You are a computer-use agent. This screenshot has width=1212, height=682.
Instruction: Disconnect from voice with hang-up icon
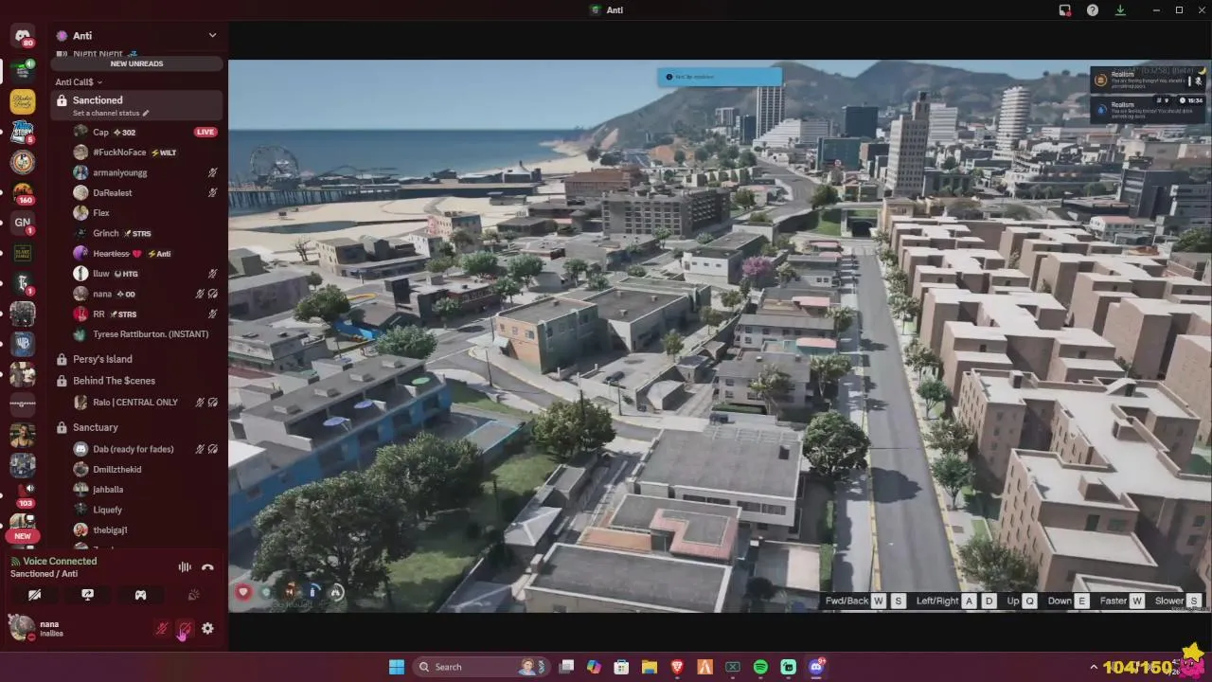pyautogui.click(x=207, y=566)
